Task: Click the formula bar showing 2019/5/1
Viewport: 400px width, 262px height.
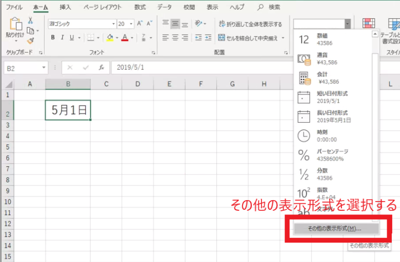Action: [202, 68]
